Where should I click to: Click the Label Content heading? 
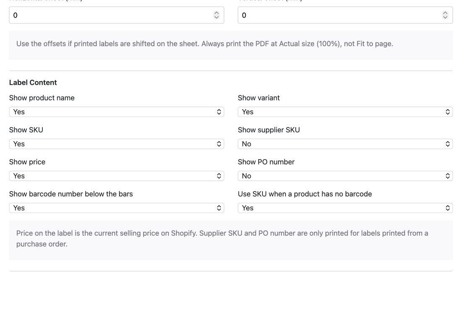pyautogui.click(x=33, y=82)
